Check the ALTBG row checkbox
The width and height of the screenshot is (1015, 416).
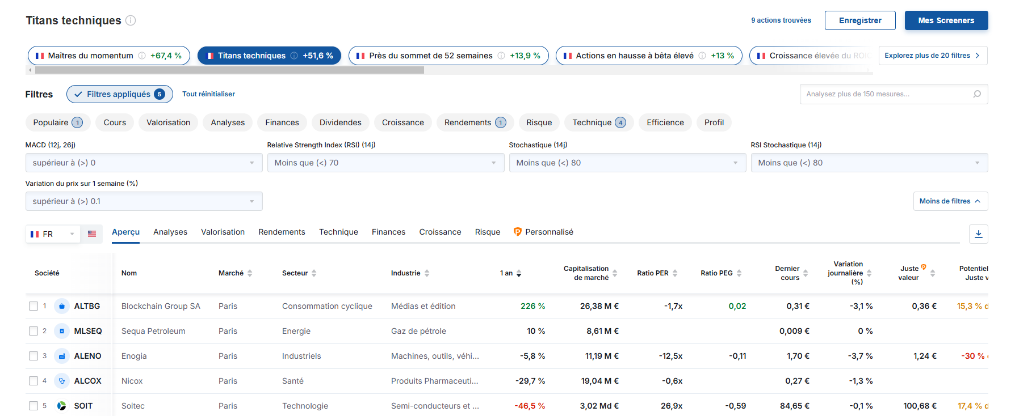coord(33,306)
